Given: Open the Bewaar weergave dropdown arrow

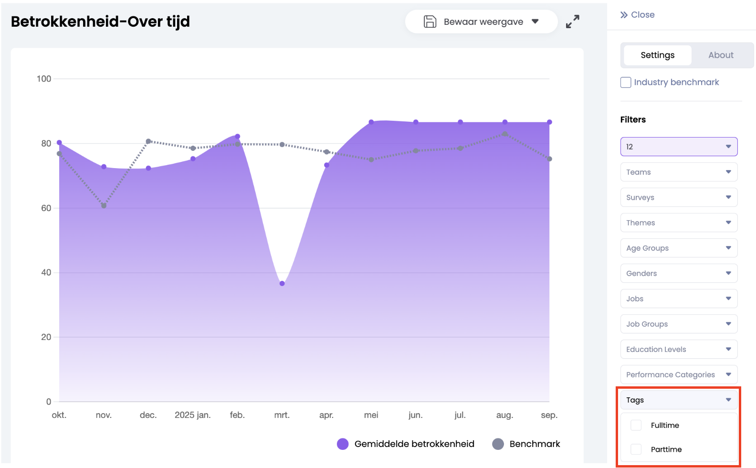Looking at the screenshot, I should [535, 21].
